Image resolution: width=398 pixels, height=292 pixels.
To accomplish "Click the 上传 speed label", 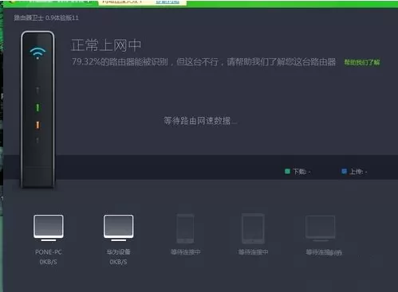I will point(358,172).
